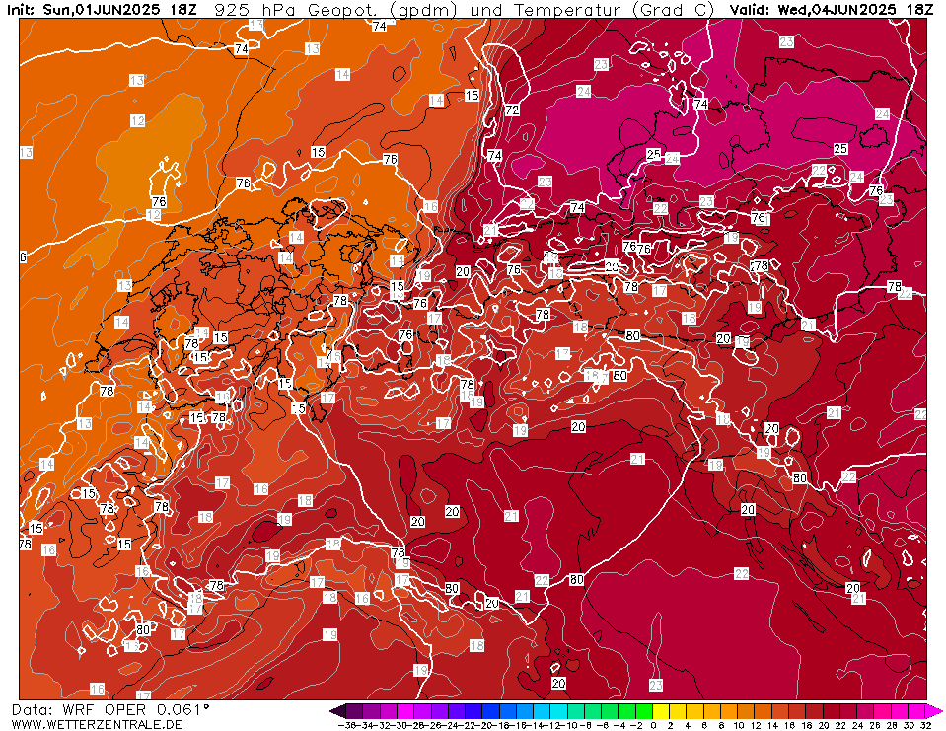Select blue legend swatch between -22 and -20
Image resolution: width=946 pixels, height=731 pixels.
tap(473, 711)
